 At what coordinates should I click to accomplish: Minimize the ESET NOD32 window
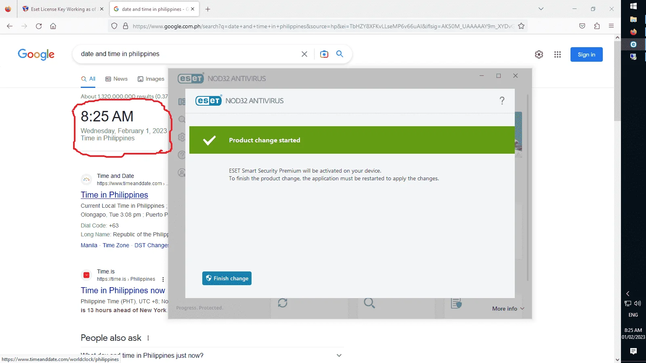click(482, 76)
